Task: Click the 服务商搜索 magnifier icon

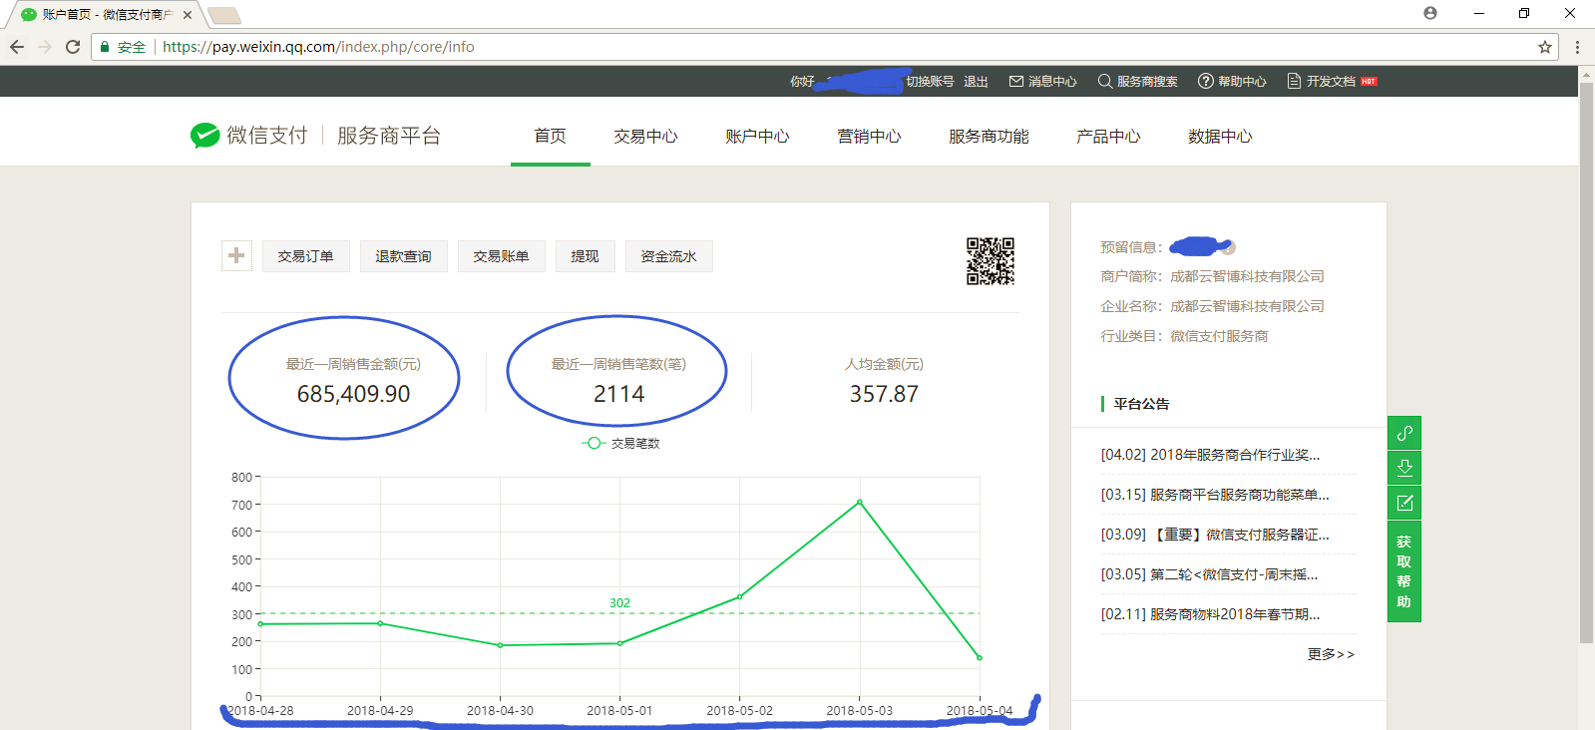Action: pos(1105,82)
